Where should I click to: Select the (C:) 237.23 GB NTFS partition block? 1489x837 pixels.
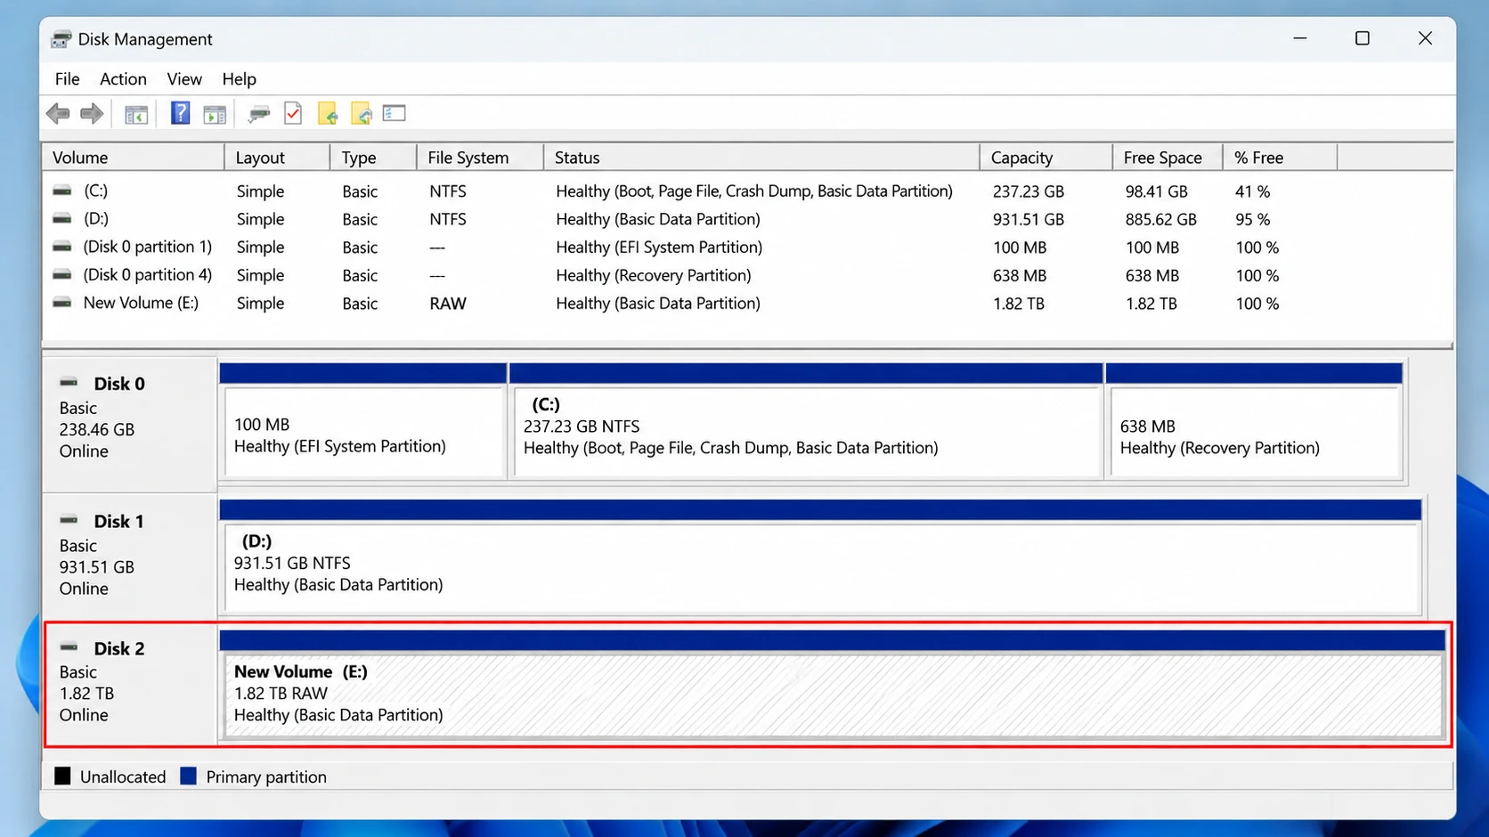(x=807, y=422)
